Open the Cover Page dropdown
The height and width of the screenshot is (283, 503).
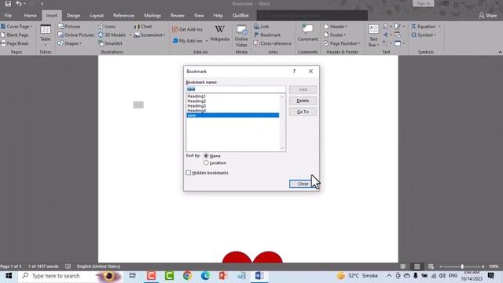tap(17, 27)
